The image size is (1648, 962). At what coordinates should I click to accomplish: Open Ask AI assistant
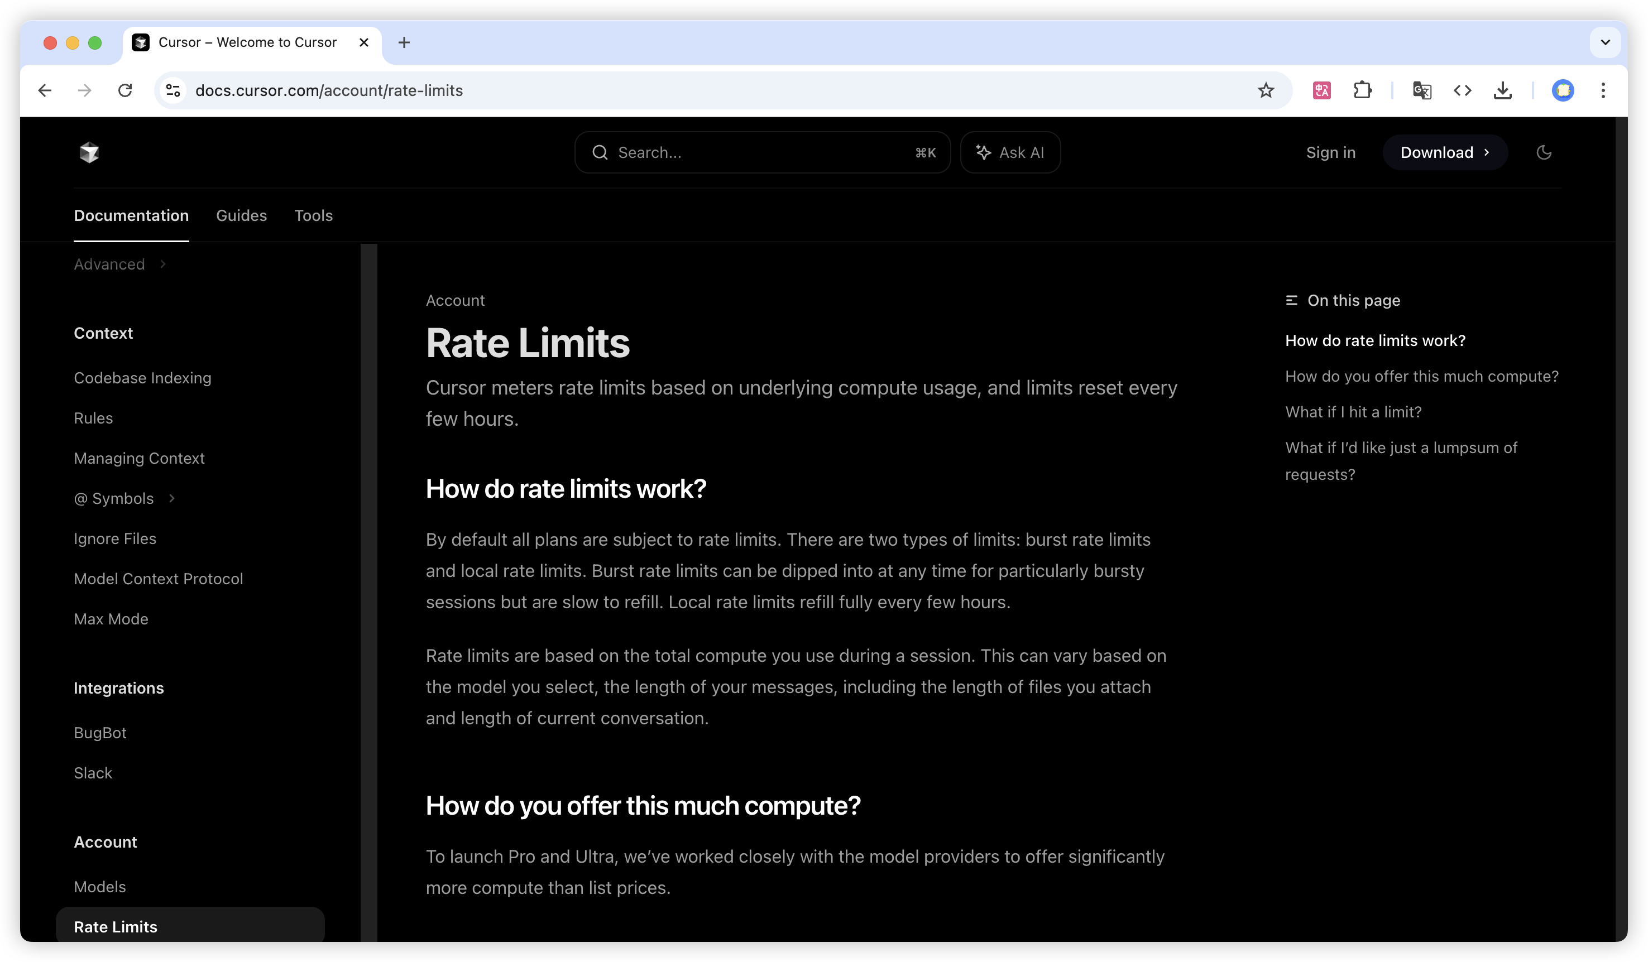(x=1010, y=152)
